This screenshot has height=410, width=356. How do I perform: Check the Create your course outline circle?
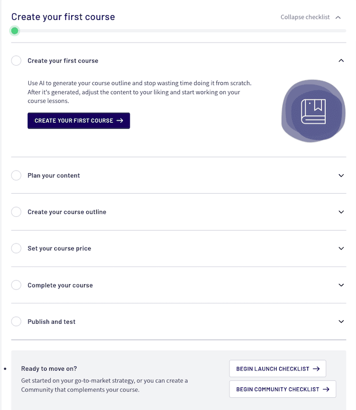pyautogui.click(x=16, y=212)
